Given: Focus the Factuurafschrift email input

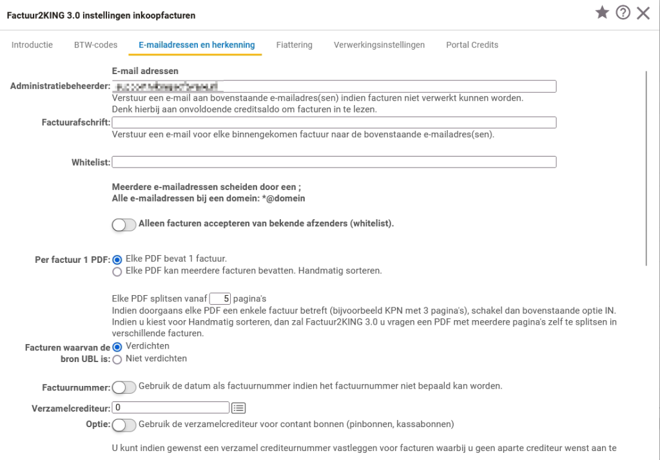Looking at the screenshot, I should point(334,122).
